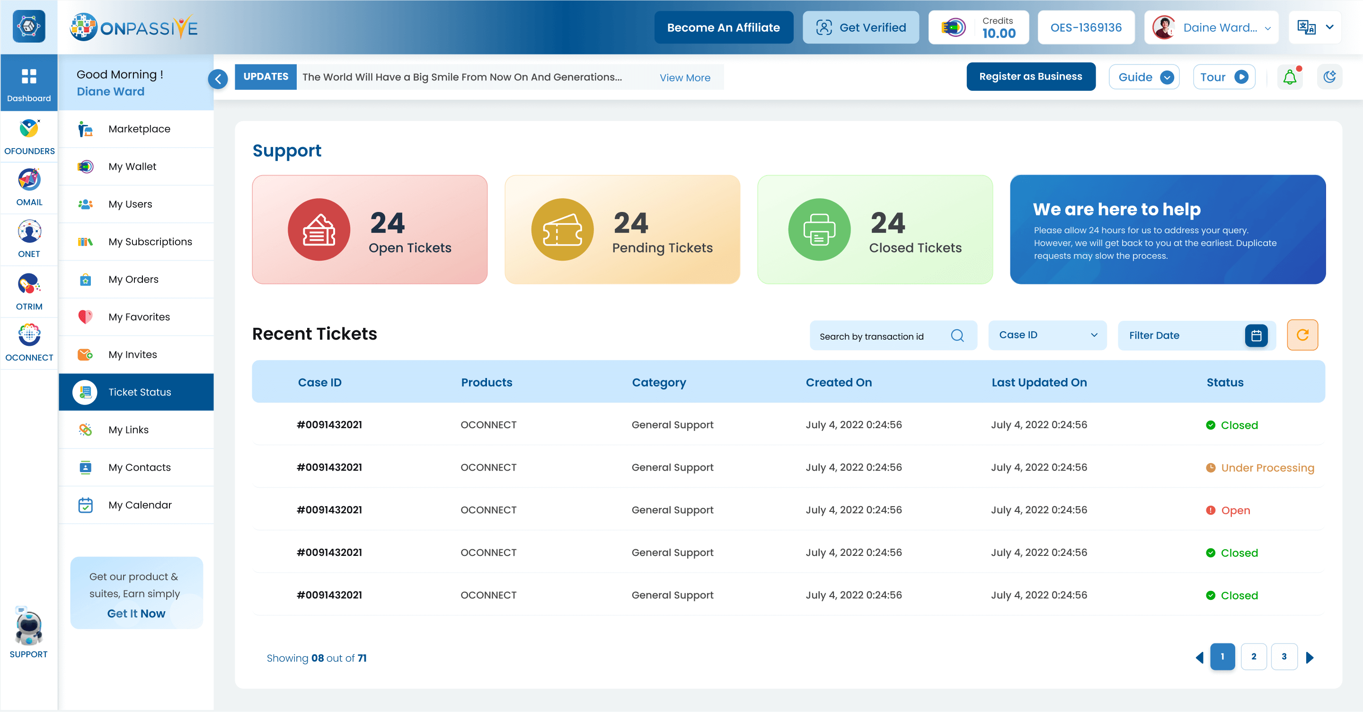1363x712 pixels.
Task: Open the language selector dropdown
Action: [1315, 27]
